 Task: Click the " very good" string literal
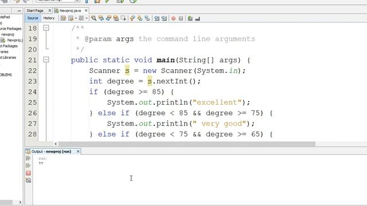pos(219,124)
